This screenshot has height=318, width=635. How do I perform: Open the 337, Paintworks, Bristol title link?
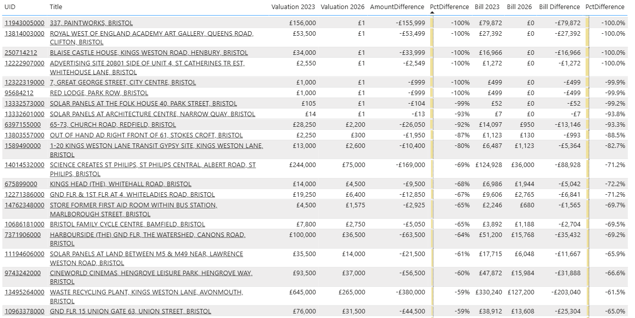[91, 23]
